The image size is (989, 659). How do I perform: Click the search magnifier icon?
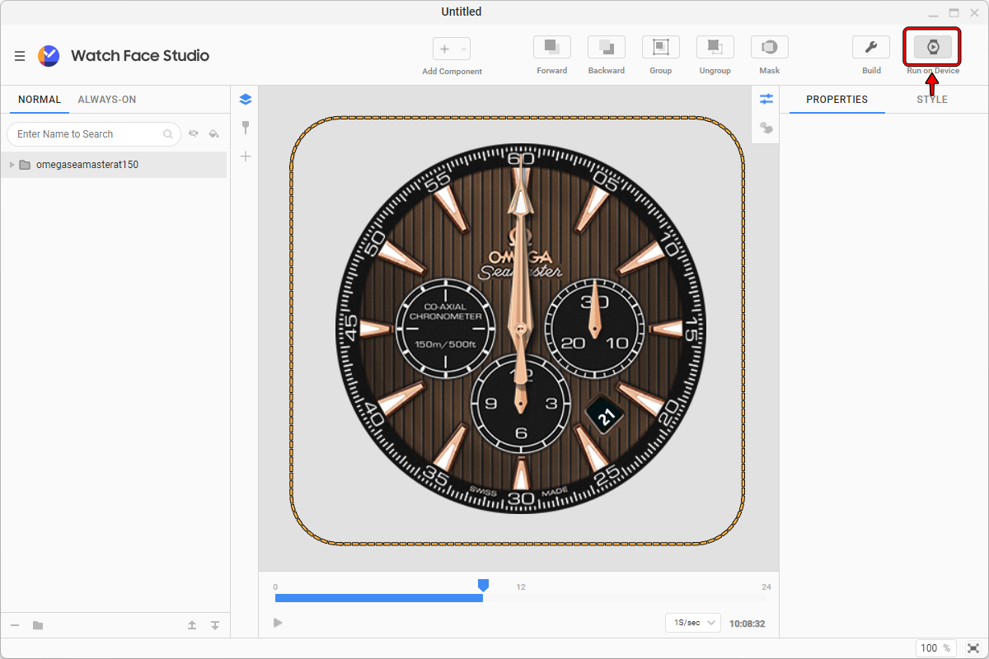(x=168, y=134)
